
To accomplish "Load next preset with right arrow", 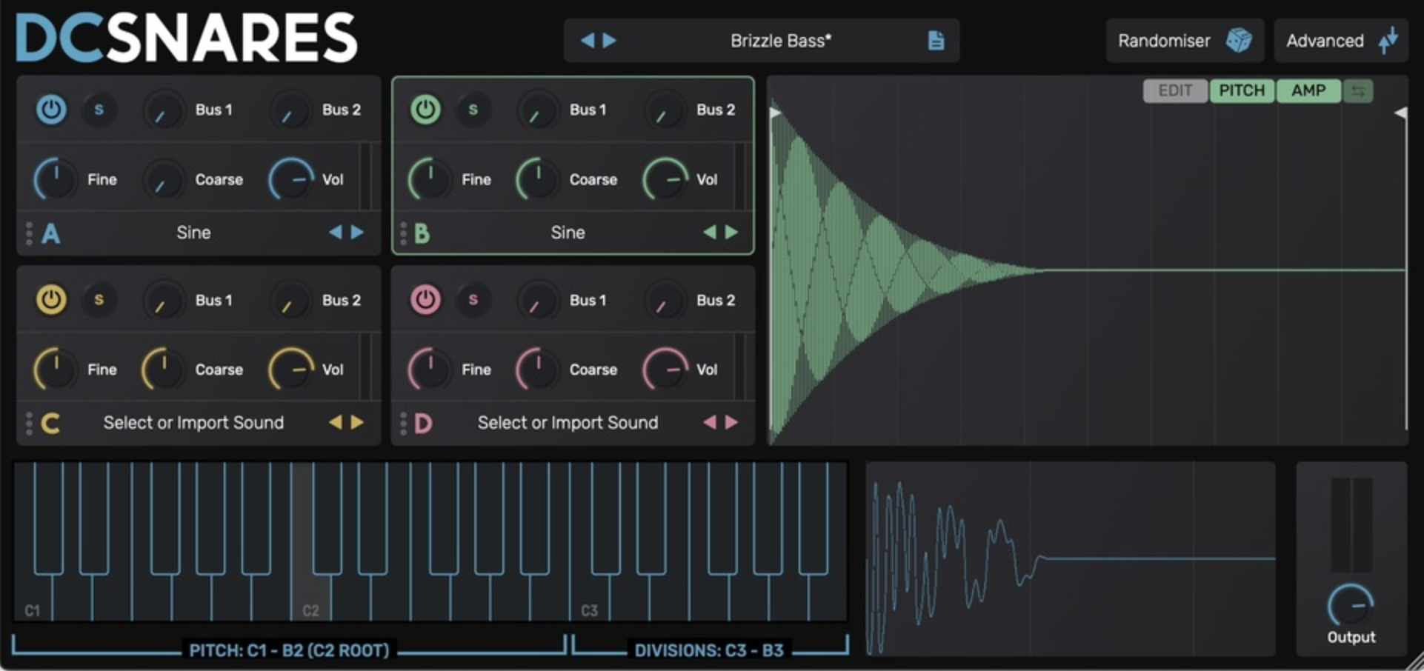I will 610,40.
